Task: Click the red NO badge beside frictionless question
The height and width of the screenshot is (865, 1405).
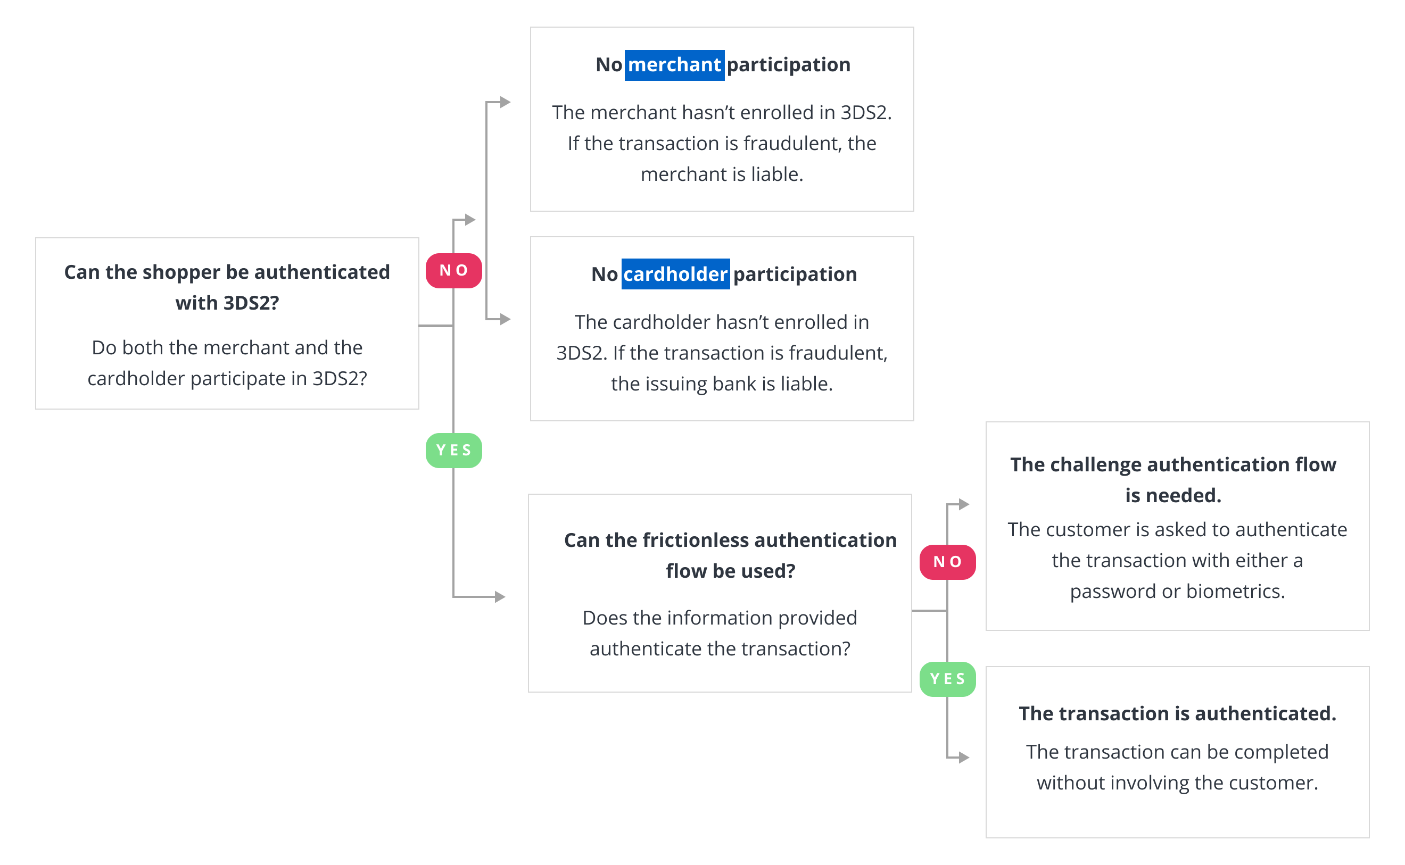Action: pyautogui.click(x=947, y=562)
